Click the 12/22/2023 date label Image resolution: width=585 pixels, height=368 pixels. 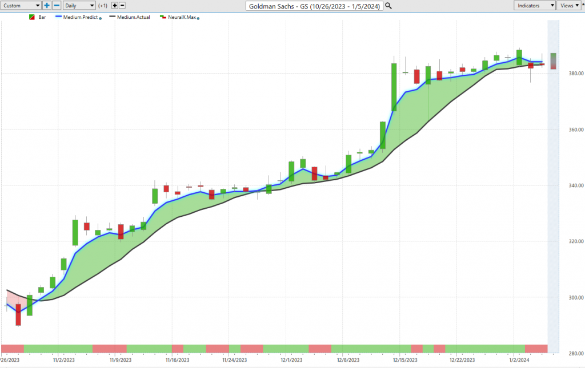pos(462,360)
